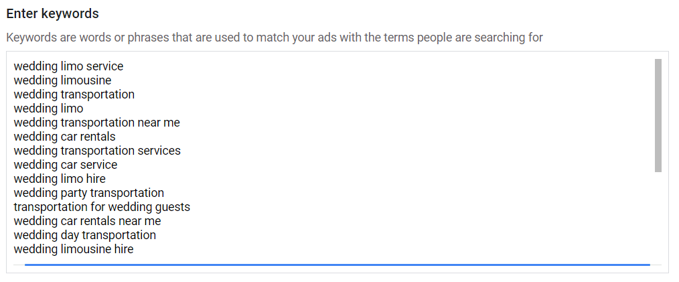Click the 'wedding car rentals' keyword line
The height and width of the screenshot is (282, 679).
[x=64, y=137]
